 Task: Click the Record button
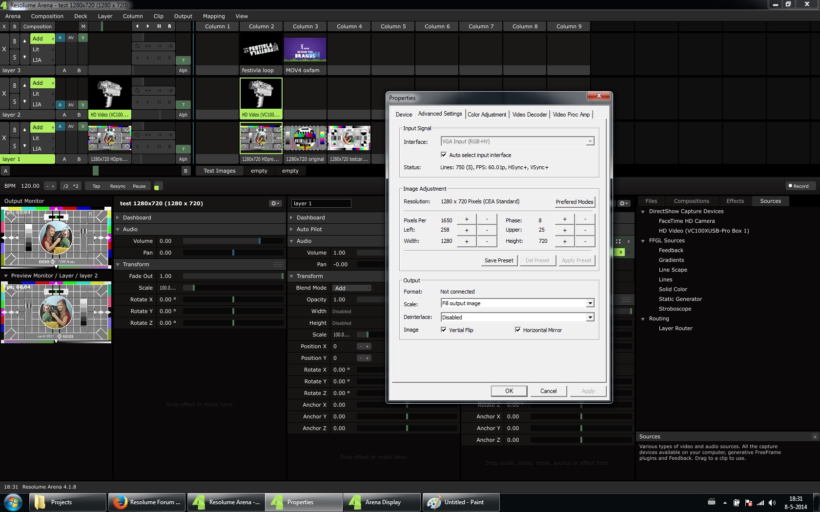coord(799,186)
